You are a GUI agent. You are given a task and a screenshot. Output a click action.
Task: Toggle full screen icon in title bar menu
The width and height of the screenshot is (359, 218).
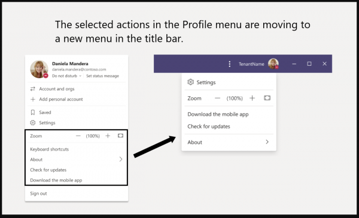[267, 98]
